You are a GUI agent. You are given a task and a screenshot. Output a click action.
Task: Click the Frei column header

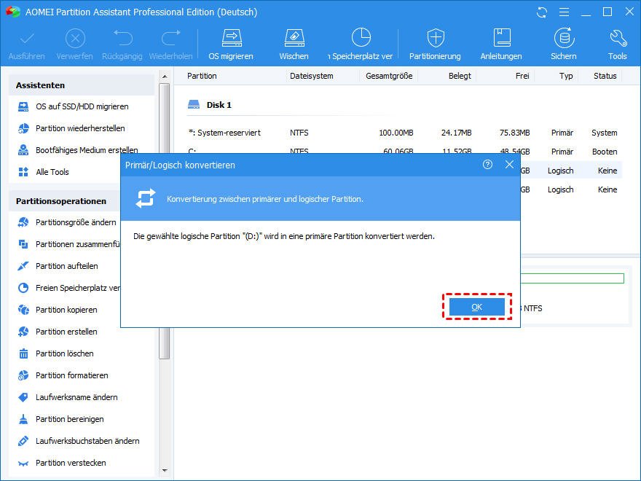pyautogui.click(x=522, y=76)
